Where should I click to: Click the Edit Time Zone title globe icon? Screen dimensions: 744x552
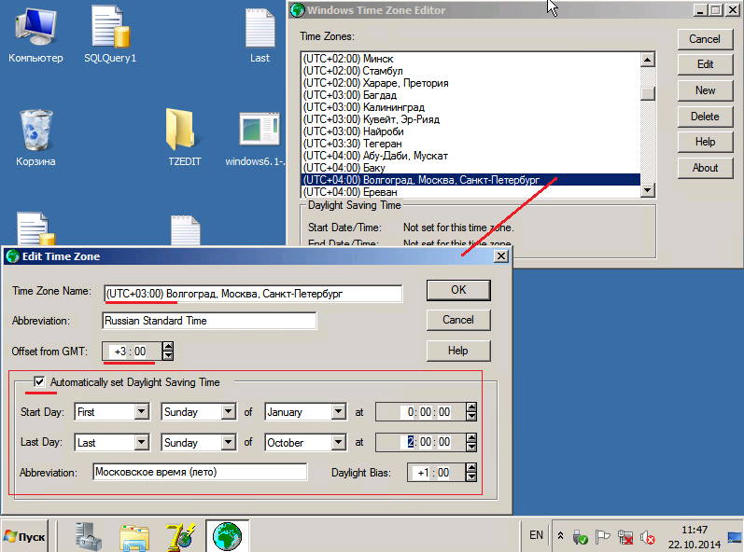[12, 256]
